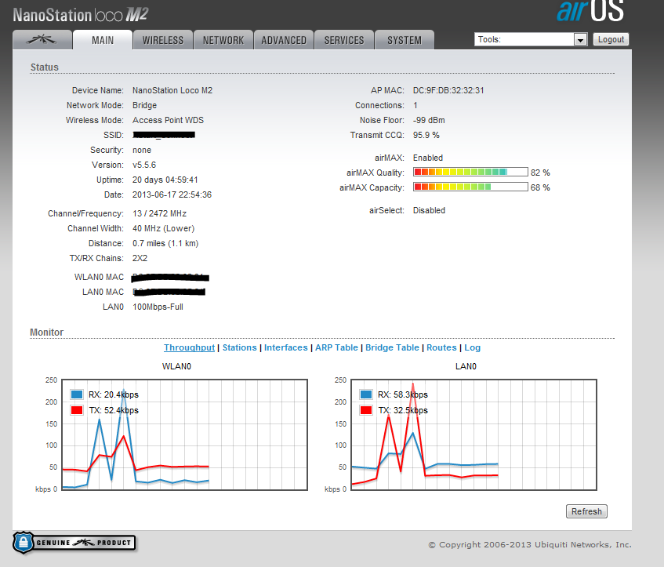Image resolution: width=664 pixels, height=567 pixels.
Task: Click the LAN0 red TX legend swatch
Action: pos(366,410)
